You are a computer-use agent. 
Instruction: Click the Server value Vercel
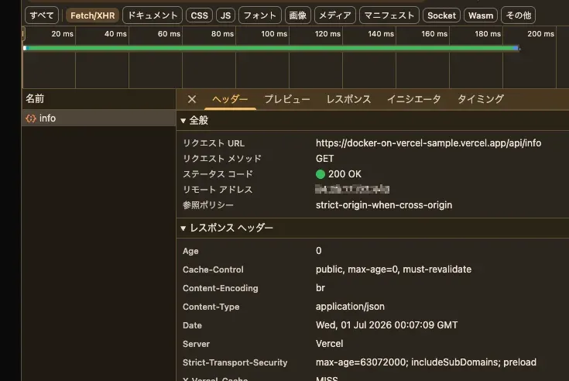(330, 343)
